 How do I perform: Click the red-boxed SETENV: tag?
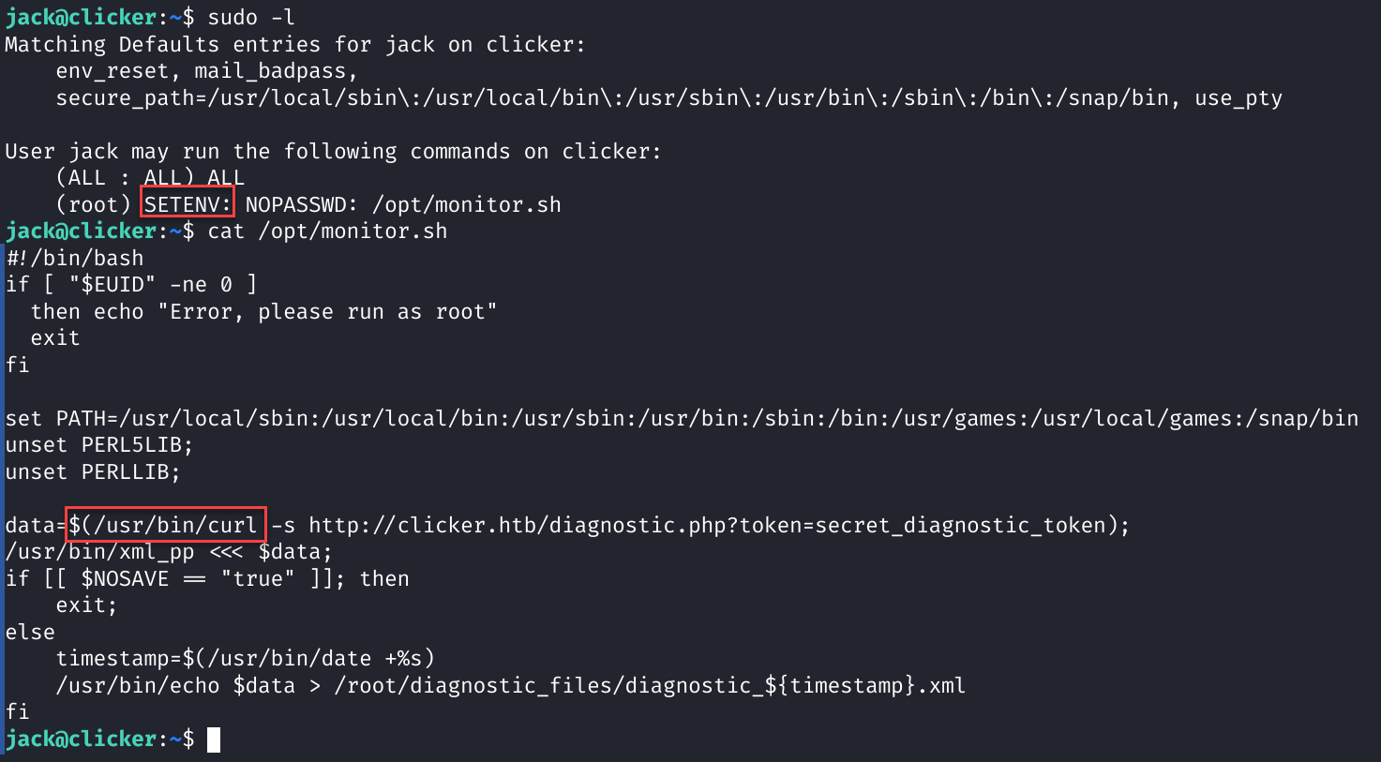(x=188, y=203)
